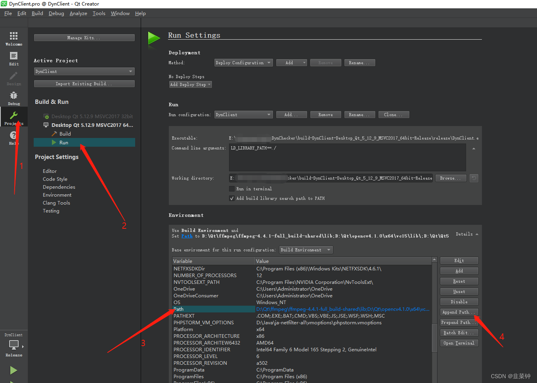Image resolution: width=537 pixels, height=383 pixels.
Task: Click the run configuration Add button
Action: (x=291, y=115)
